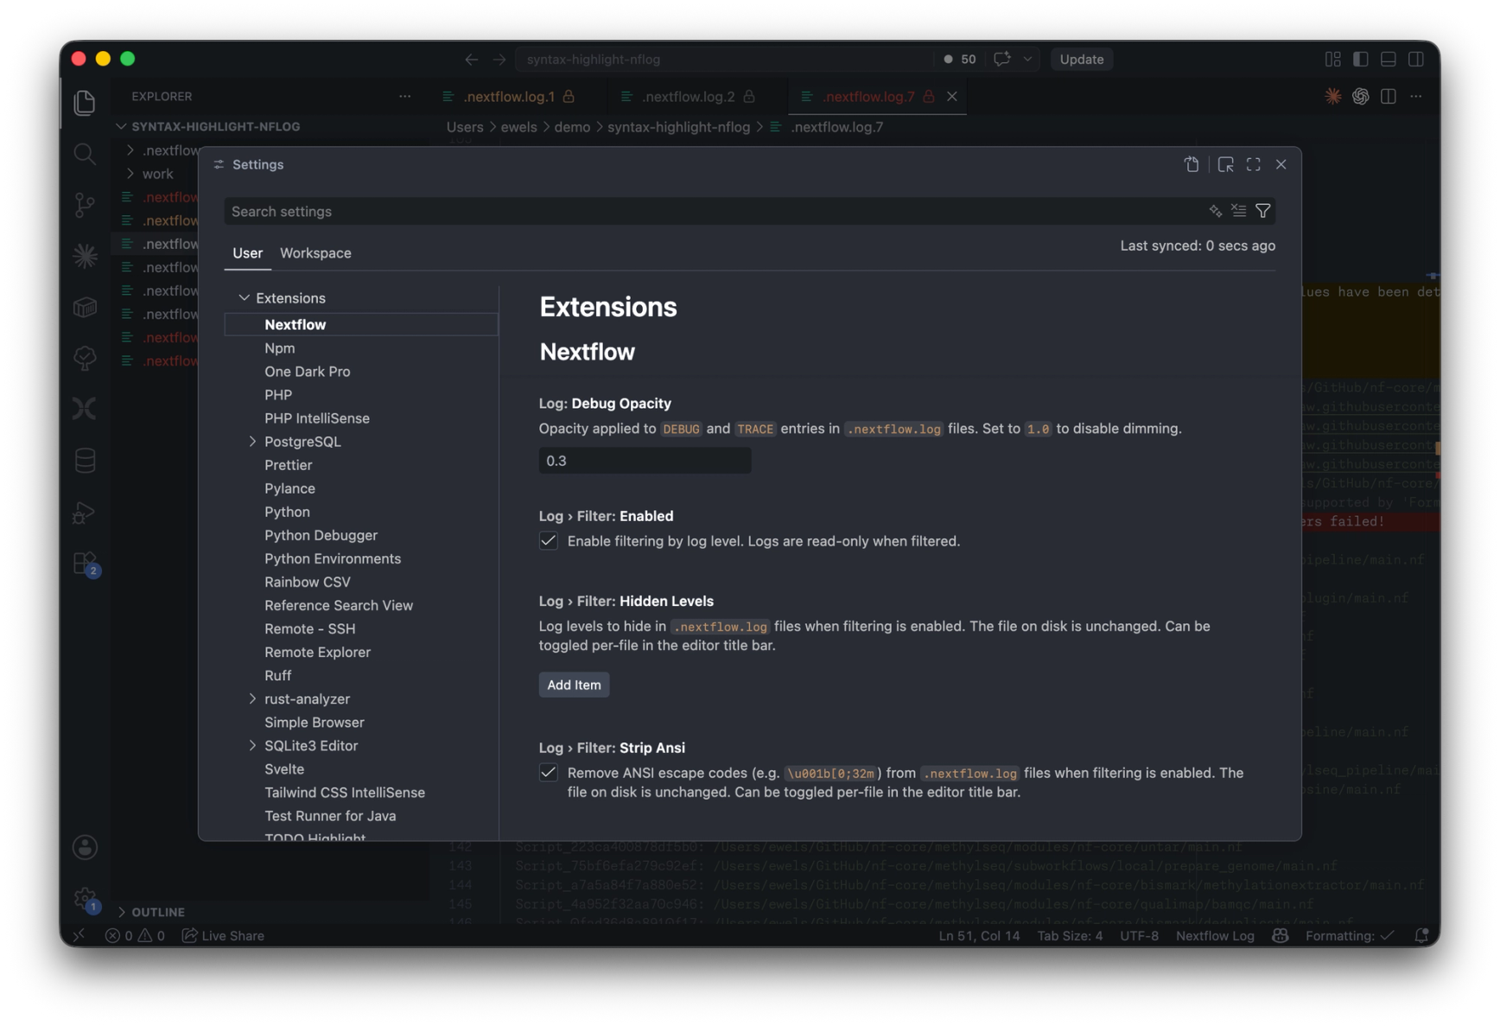Go forward with the navigation arrow

499,59
